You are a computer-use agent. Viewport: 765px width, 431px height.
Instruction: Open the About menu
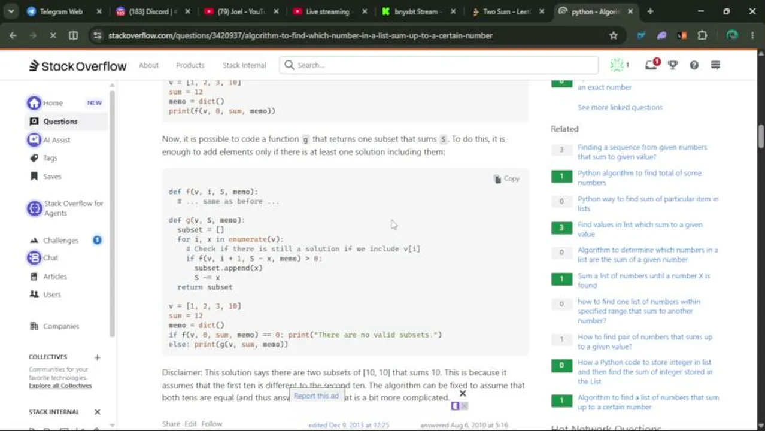pyautogui.click(x=148, y=66)
